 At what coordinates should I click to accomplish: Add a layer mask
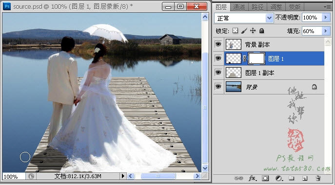pos(265,178)
